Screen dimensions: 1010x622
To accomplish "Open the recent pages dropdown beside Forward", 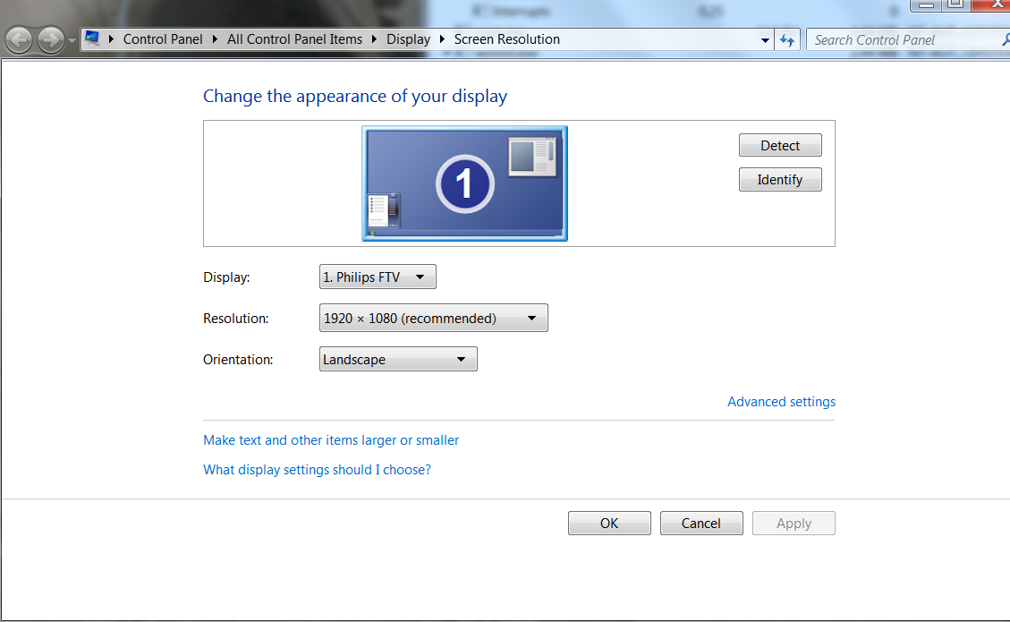I will [x=72, y=40].
